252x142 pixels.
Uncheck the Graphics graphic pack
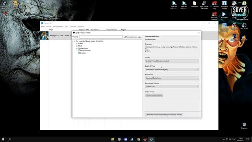[79, 53]
